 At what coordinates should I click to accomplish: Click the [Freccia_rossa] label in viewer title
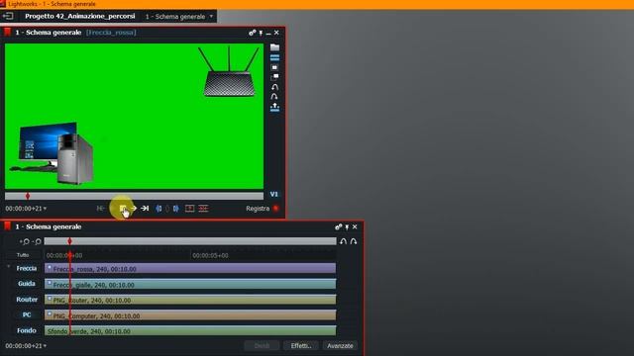(x=111, y=33)
